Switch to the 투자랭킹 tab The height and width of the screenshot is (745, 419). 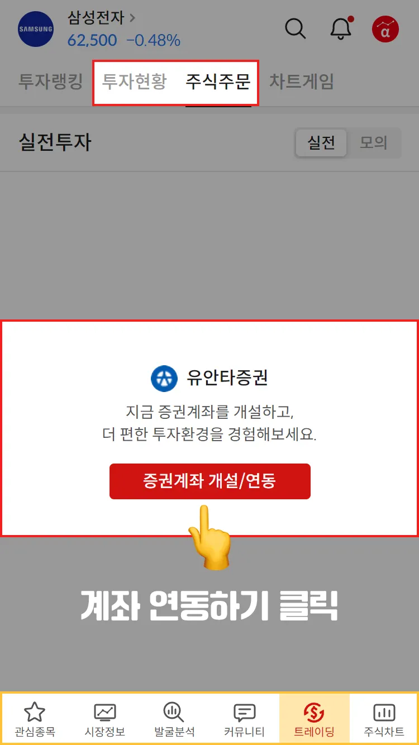point(50,82)
